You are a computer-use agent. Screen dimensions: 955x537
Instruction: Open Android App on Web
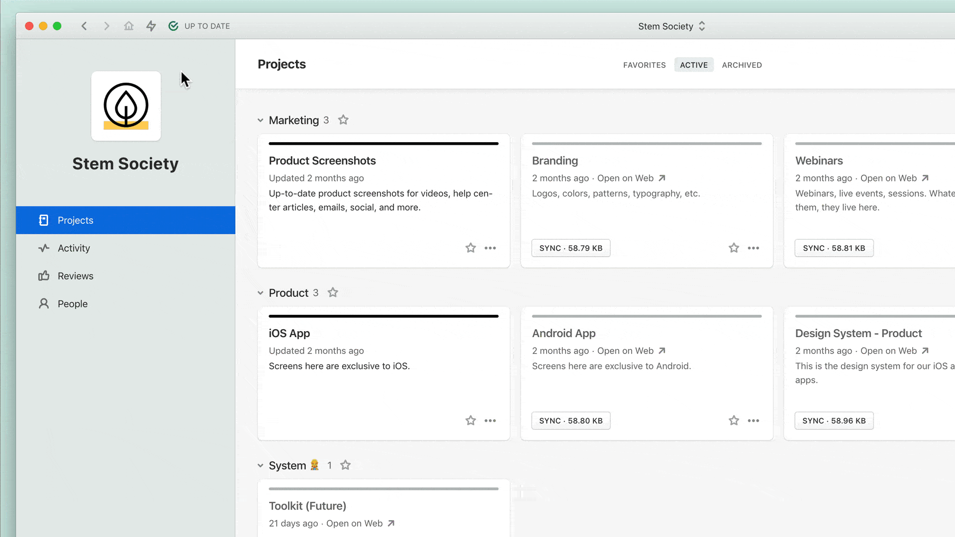tap(631, 351)
